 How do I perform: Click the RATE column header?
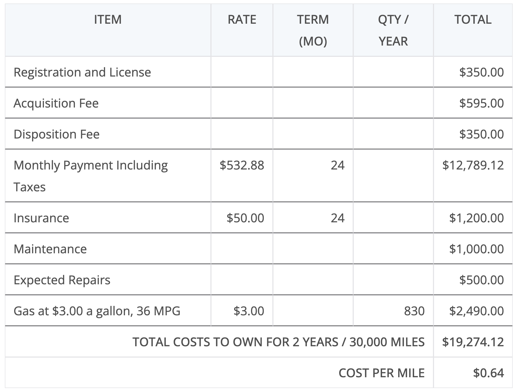click(242, 20)
